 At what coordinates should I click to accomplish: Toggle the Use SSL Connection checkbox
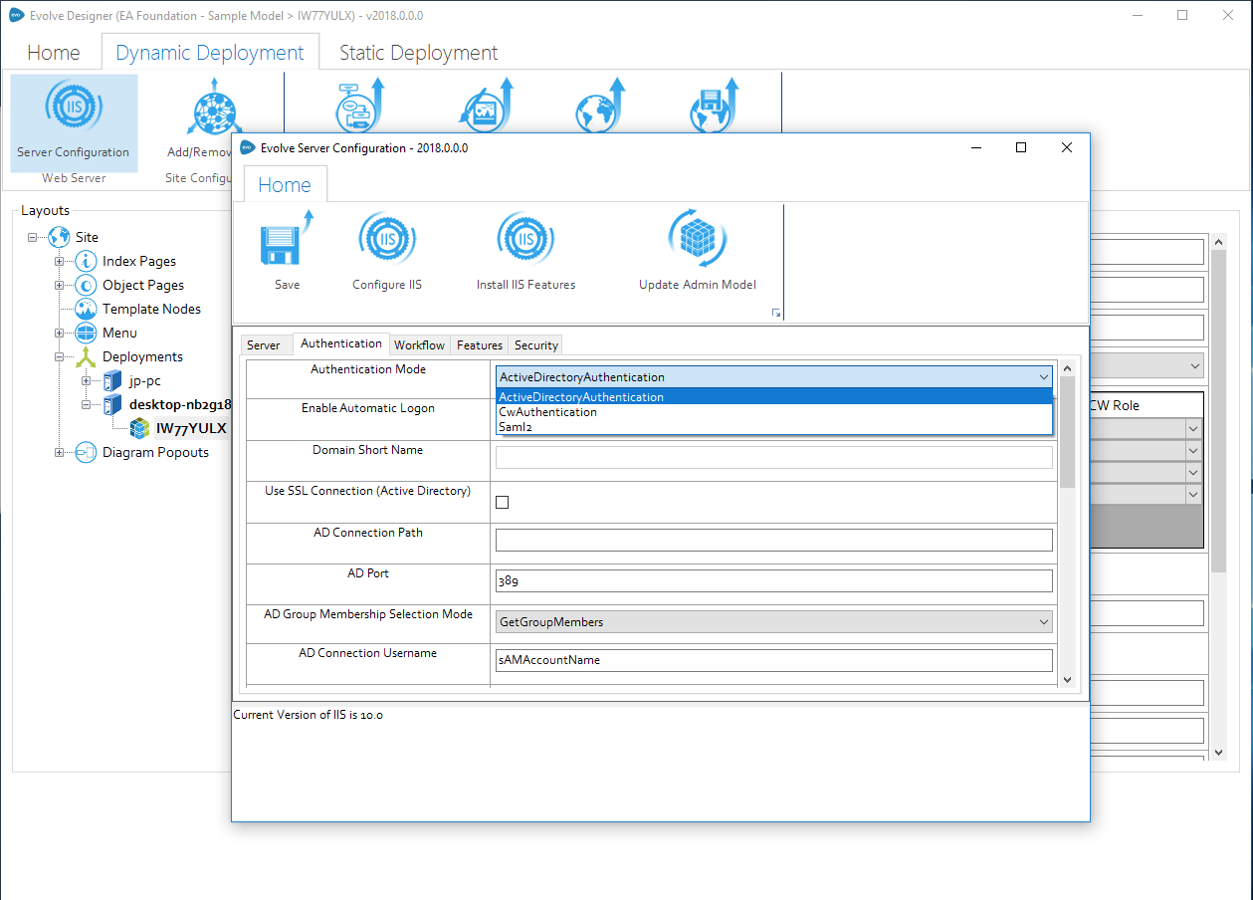(503, 503)
